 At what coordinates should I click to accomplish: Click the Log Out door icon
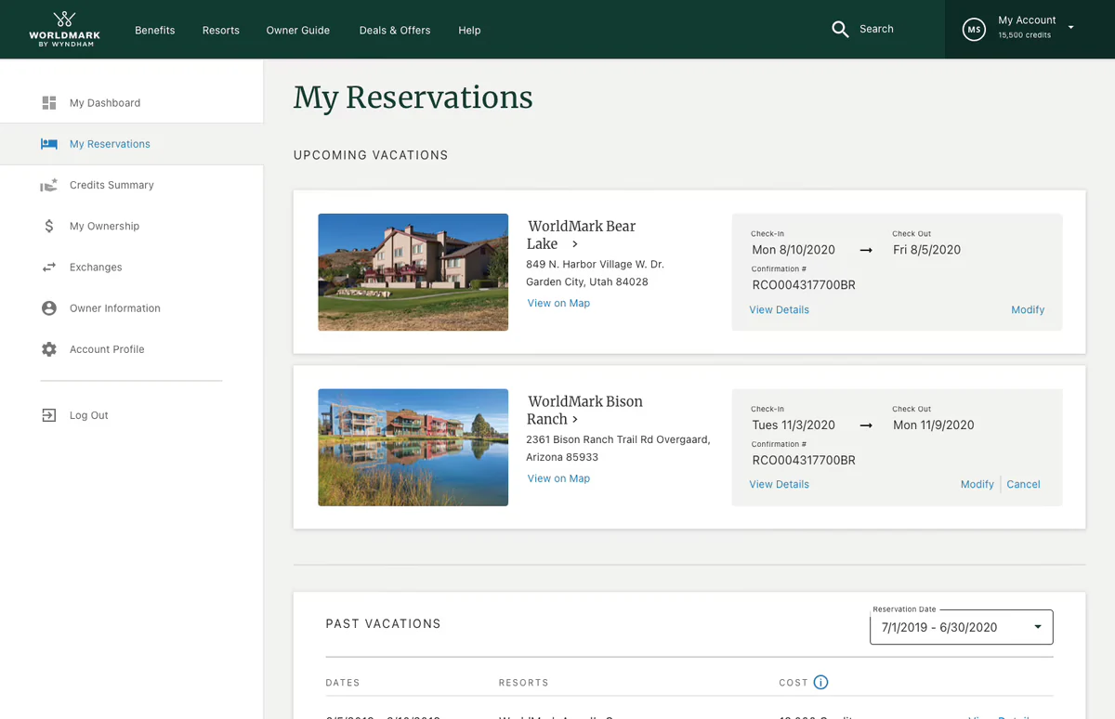(x=49, y=415)
